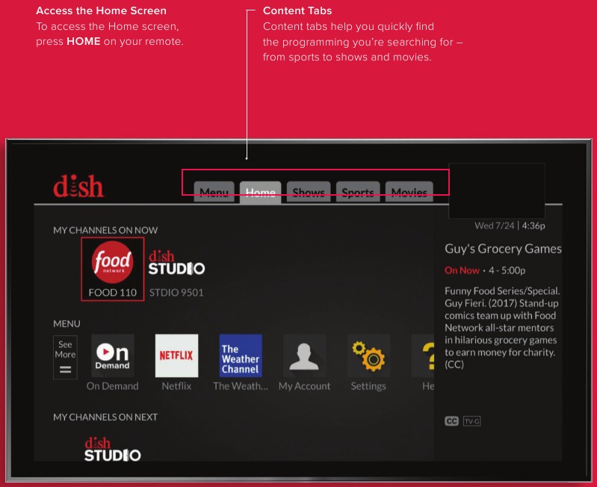Click the program description paragraph
Image resolution: width=597 pixels, height=487 pixels.
pyautogui.click(x=502, y=328)
